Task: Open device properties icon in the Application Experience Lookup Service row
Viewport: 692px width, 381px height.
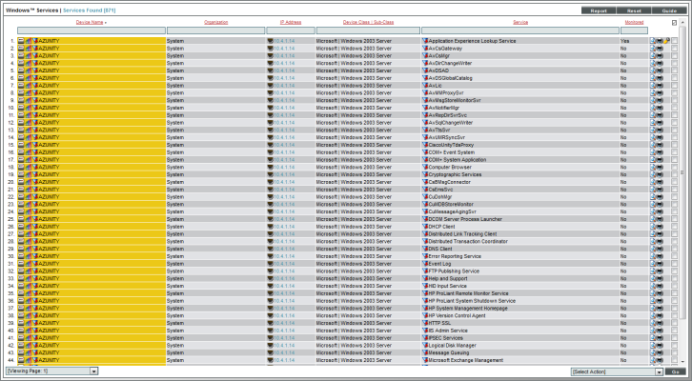Action: tap(21, 41)
